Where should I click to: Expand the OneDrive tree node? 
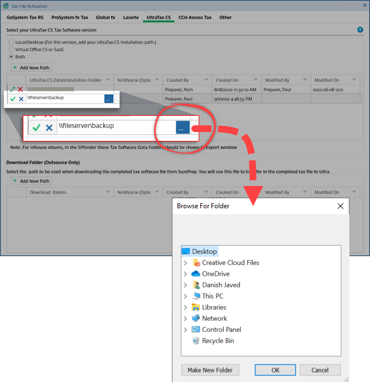tap(185, 274)
